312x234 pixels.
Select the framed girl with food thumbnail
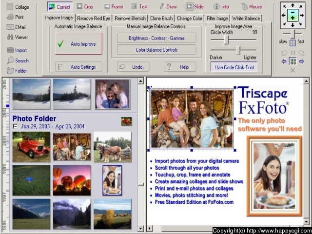112,180
